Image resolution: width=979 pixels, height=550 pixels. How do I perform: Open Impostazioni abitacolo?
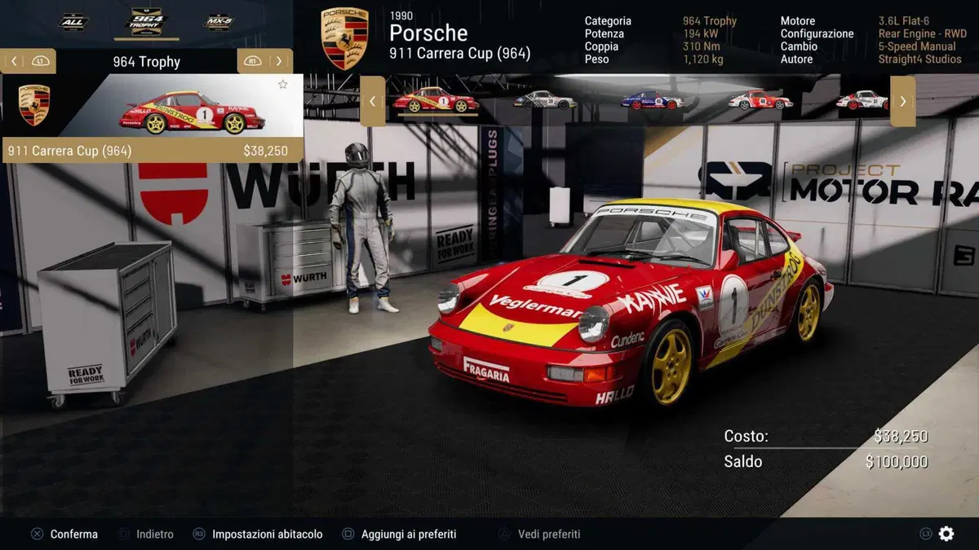[x=268, y=535]
